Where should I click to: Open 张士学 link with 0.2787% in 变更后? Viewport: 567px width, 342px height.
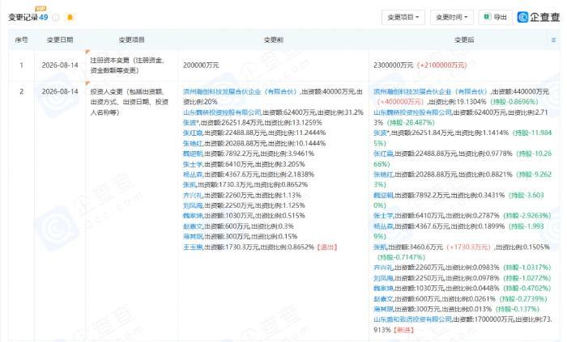pos(383,216)
